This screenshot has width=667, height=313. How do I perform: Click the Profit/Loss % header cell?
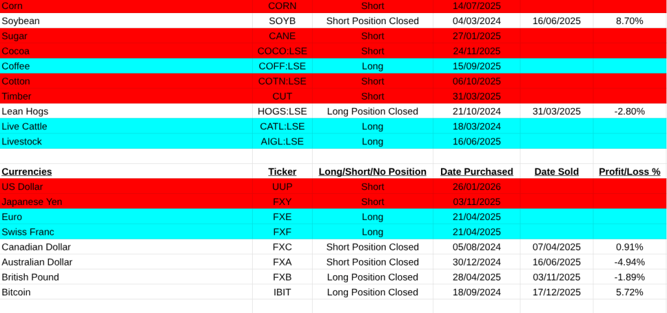click(629, 172)
